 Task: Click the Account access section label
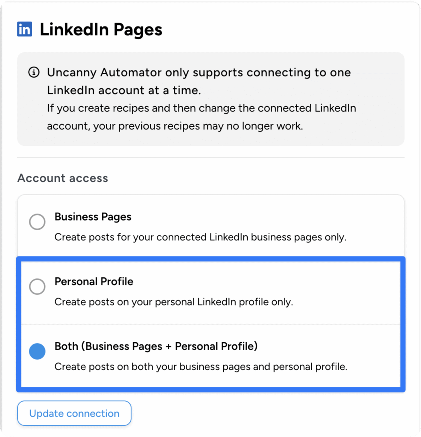click(x=62, y=178)
